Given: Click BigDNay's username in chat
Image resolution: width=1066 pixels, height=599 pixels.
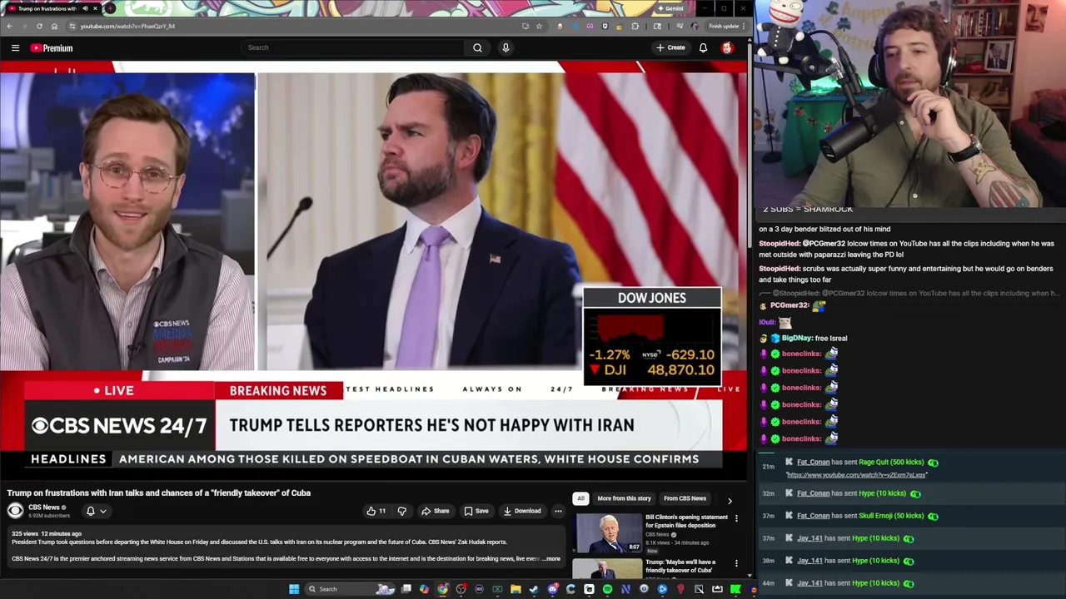Looking at the screenshot, I should click(x=796, y=339).
